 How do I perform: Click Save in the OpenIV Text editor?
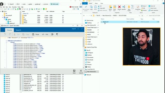click(x=74, y=72)
